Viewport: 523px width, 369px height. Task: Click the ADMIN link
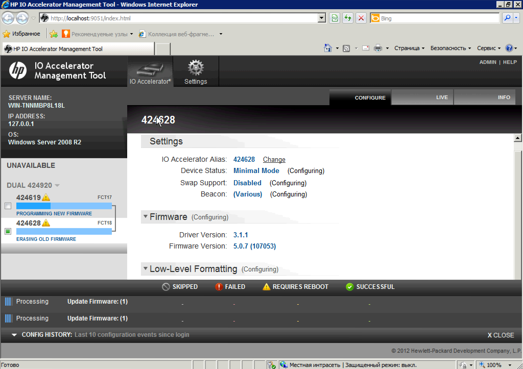pos(488,62)
